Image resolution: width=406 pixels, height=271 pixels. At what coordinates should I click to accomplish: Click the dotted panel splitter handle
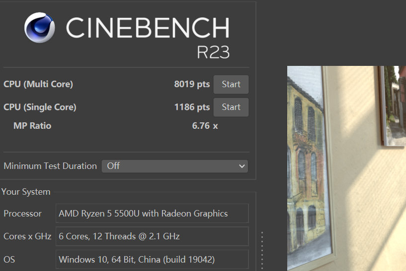pos(262,250)
